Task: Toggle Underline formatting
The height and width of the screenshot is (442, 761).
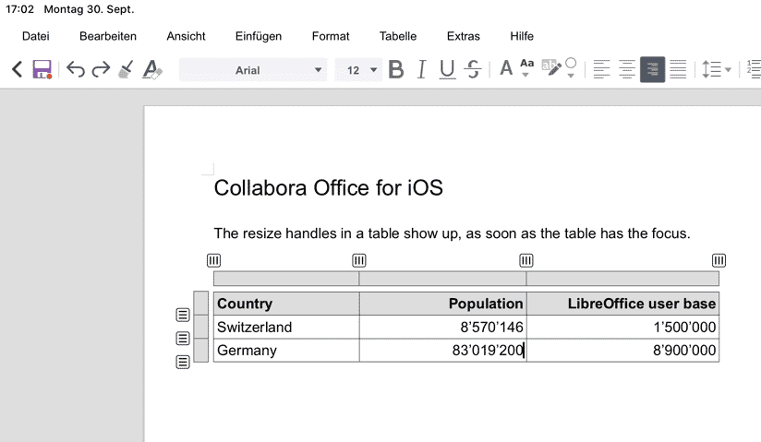Action: (x=447, y=70)
